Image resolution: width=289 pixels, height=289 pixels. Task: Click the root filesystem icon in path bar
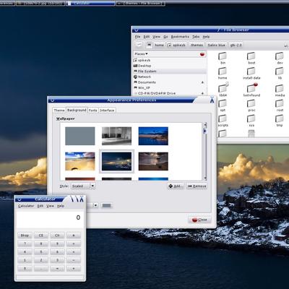tap(150, 45)
